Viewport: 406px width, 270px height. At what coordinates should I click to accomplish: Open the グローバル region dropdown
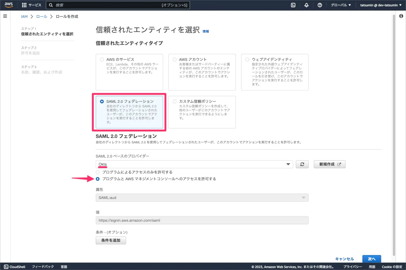(341, 5)
